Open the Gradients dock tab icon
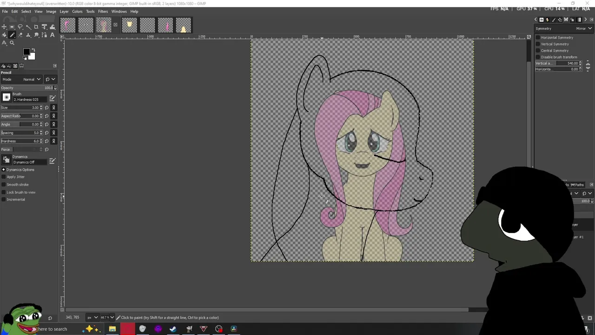Viewport: 595px width, 335px height. click(x=579, y=20)
